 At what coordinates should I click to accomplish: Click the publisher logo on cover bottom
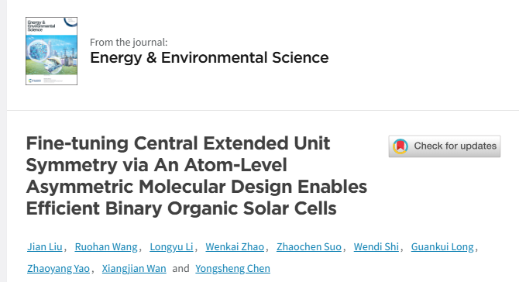pos(35,81)
